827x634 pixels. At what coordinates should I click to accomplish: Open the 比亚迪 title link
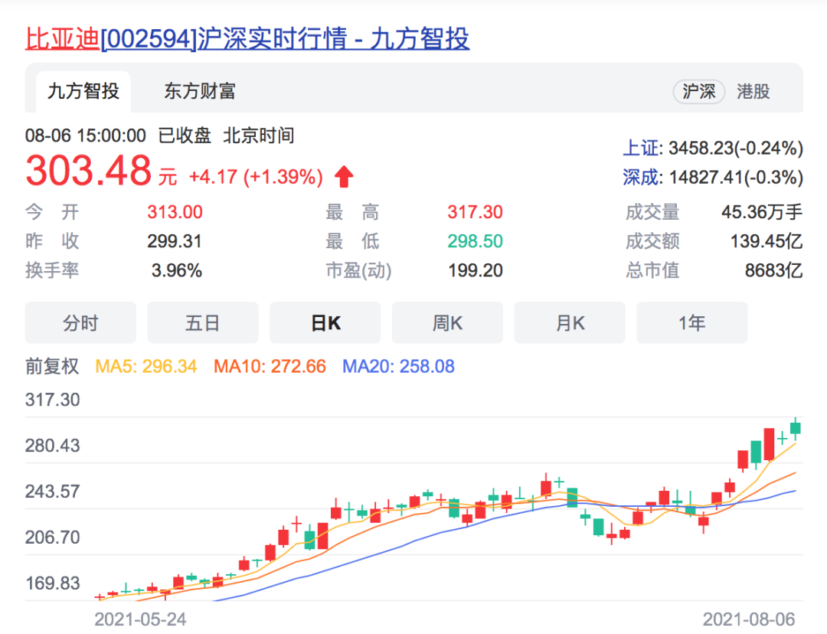(x=63, y=39)
